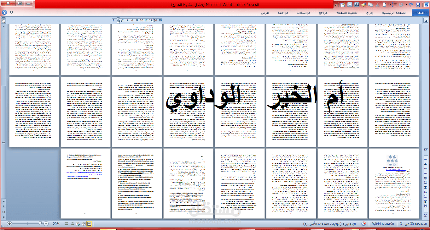Switch to تخطيط الصفحة ribbon tab
Viewport: 430px width, 230px height.
(x=347, y=13)
